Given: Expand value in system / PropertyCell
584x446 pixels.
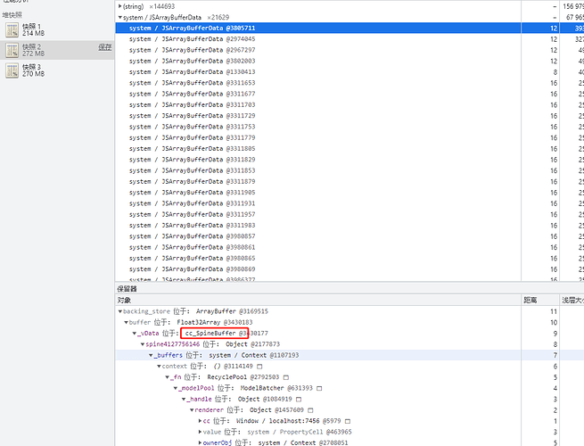Looking at the screenshot, I should [x=200, y=433].
